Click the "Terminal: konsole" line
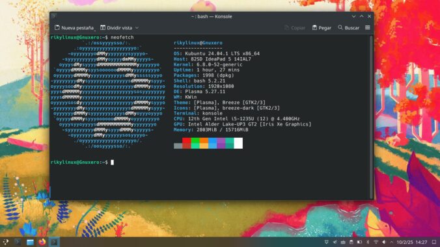Viewport: 440px width, 247px height. [x=198, y=113]
